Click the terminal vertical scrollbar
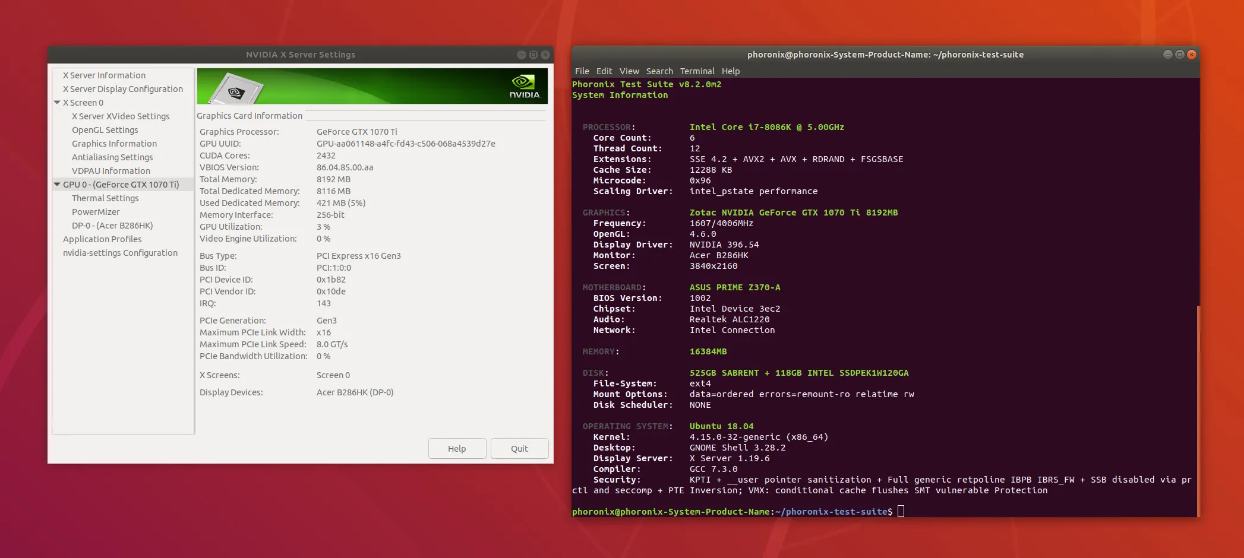The image size is (1244, 558). (x=1198, y=410)
